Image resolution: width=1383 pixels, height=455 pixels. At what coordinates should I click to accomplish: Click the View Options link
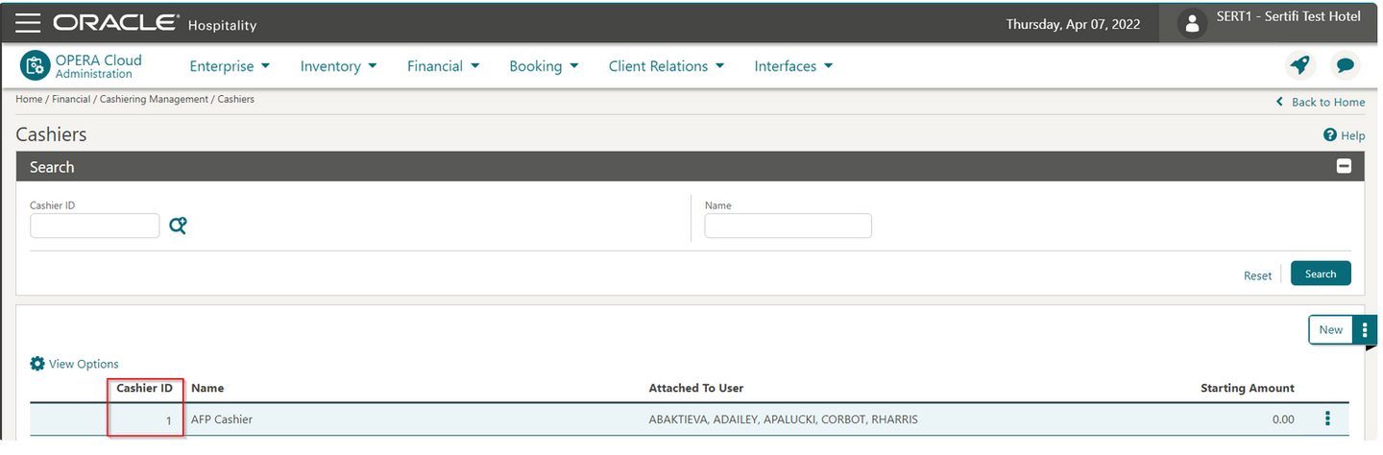pyautogui.click(x=84, y=364)
